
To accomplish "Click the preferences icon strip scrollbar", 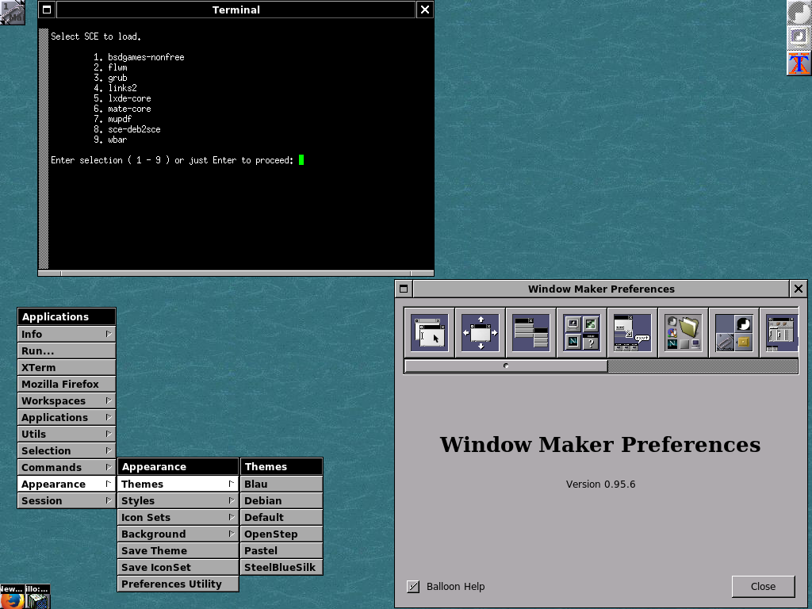I will (x=506, y=366).
